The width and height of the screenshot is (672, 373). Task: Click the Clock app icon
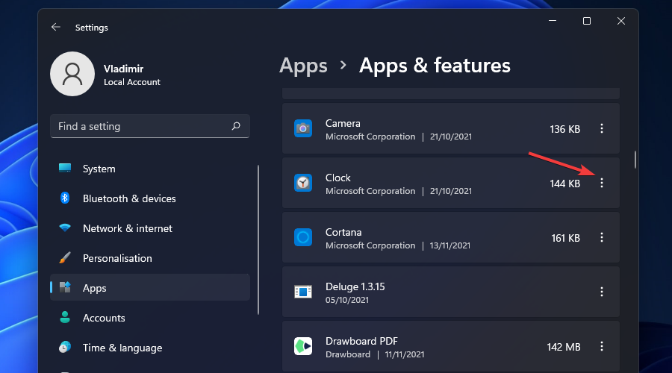click(303, 183)
